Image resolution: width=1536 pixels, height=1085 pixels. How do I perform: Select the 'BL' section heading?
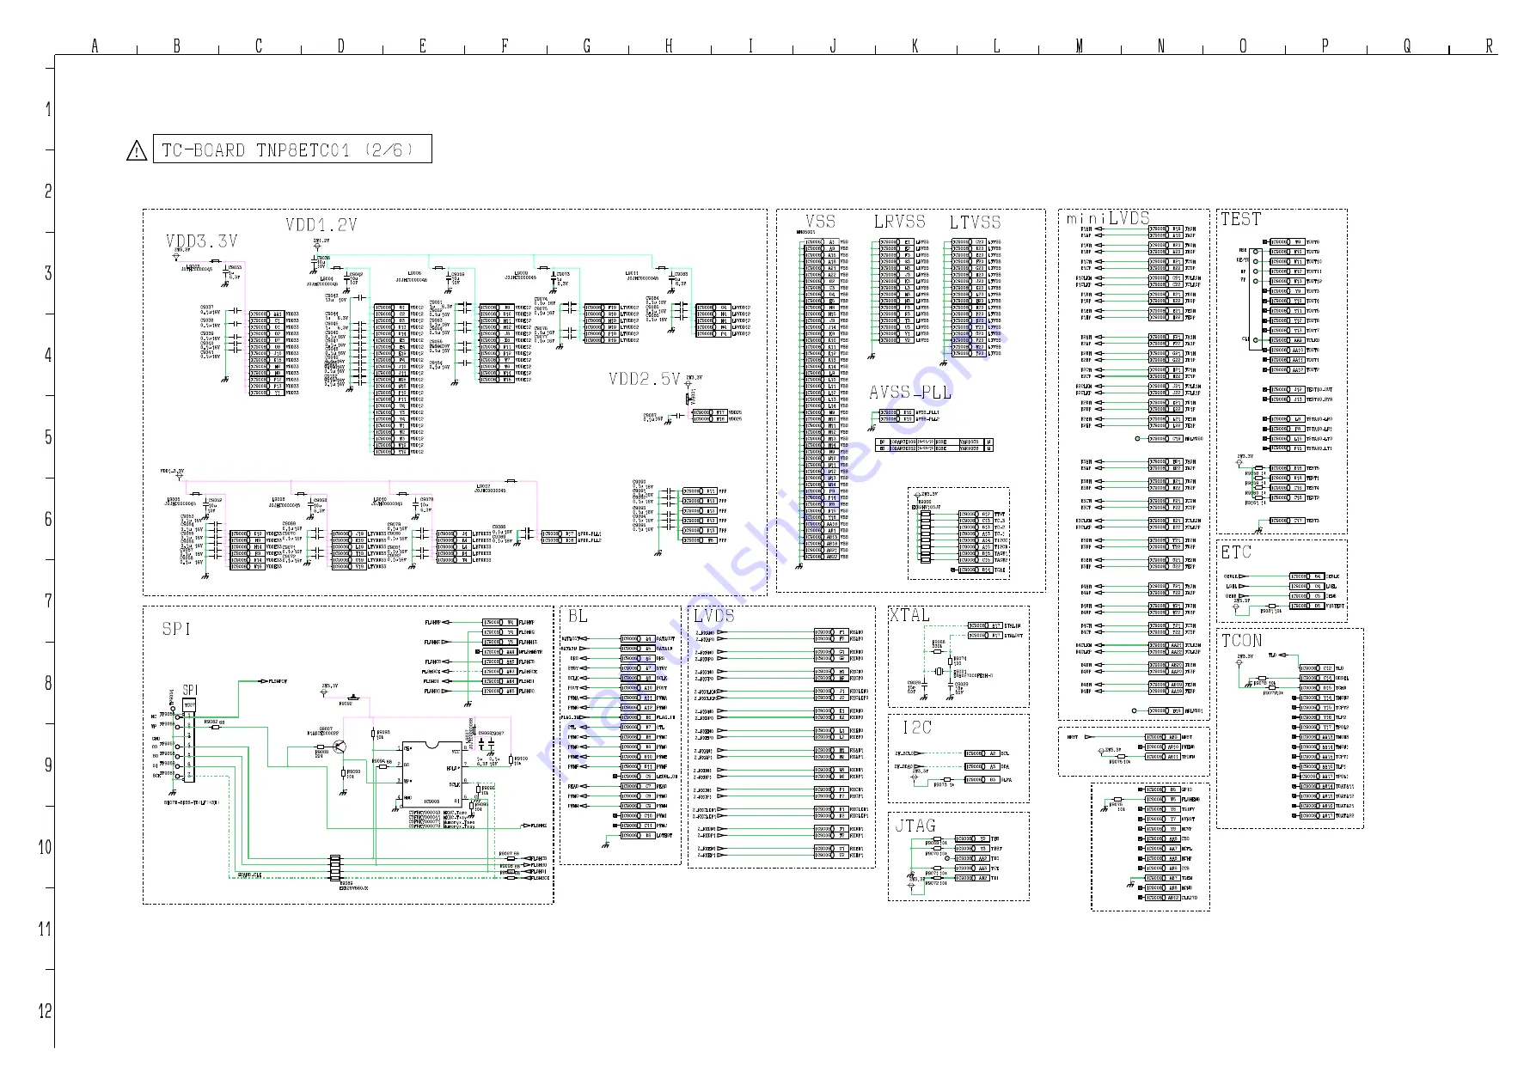[578, 616]
